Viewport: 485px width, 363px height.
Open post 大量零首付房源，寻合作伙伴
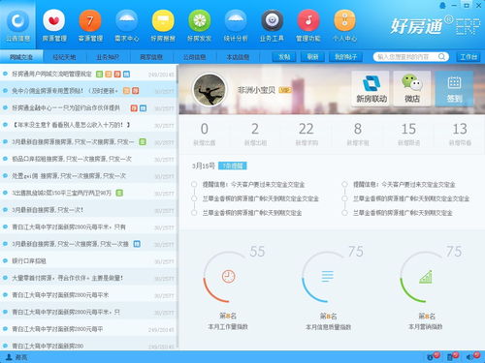[67, 278]
